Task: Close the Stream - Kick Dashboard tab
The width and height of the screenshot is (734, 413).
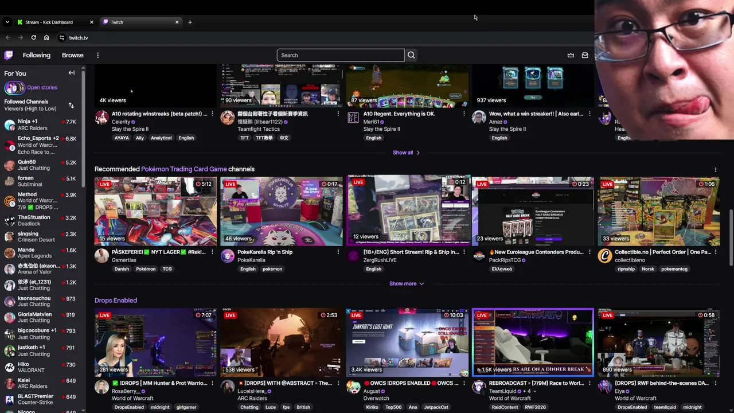Action: pyautogui.click(x=91, y=22)
